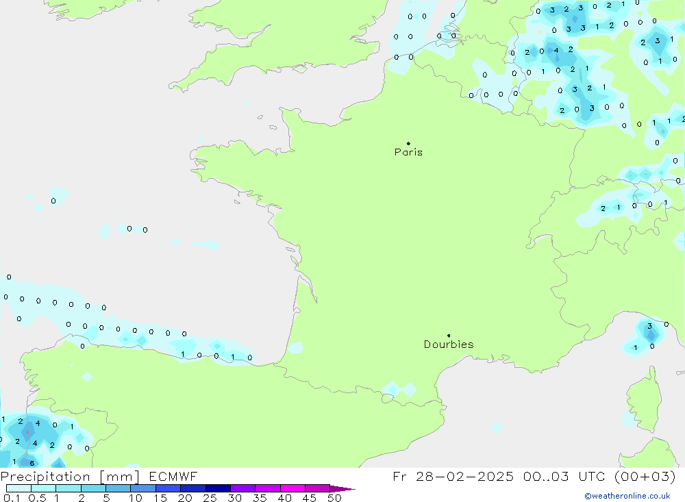Select the 5 mm legend color swatch
This screenshot has height=502, width=685.
coord(118,488)
